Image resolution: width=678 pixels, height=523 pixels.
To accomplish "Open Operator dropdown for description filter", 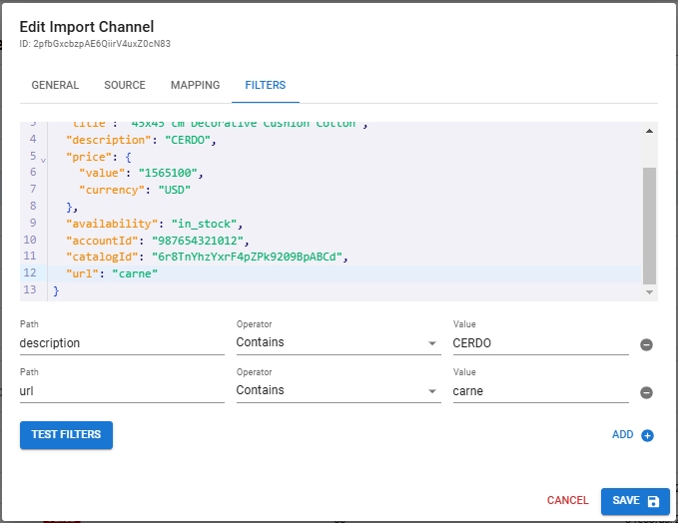I will click(x=337, y=342).
